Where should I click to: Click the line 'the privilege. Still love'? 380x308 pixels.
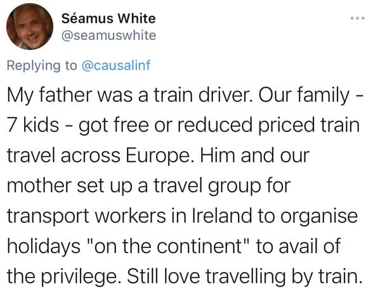(x=185, y=276)
